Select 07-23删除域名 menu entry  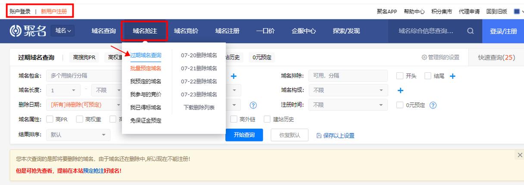tap(199, 94)
